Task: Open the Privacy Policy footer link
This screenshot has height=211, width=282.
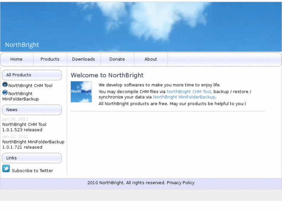Action: (x=181, y=183)
